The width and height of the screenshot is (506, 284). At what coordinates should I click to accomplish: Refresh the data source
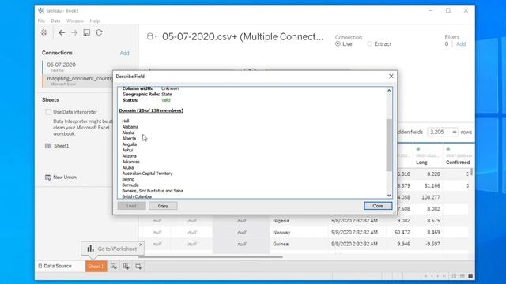[x=99, y=32]
